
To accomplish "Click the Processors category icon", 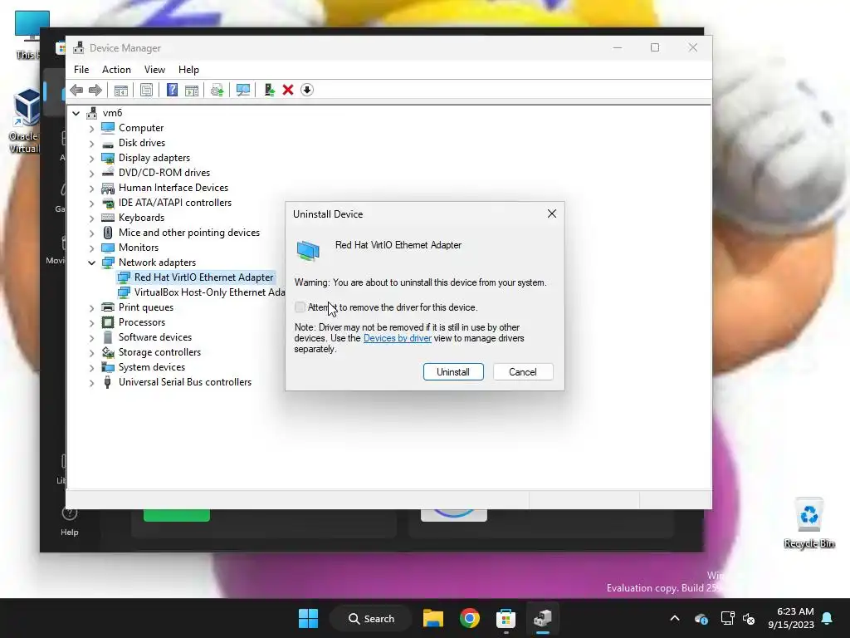I will pyautogui.click(x=108, y=322).
